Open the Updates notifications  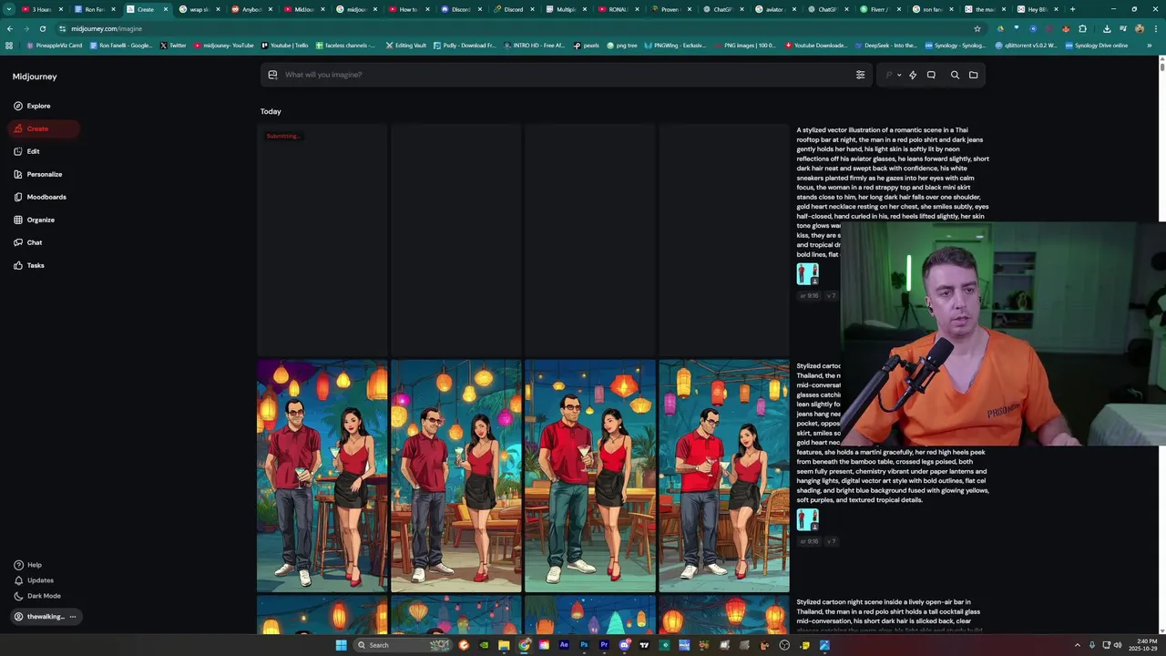pyautogui.click(x=34, y=580)
